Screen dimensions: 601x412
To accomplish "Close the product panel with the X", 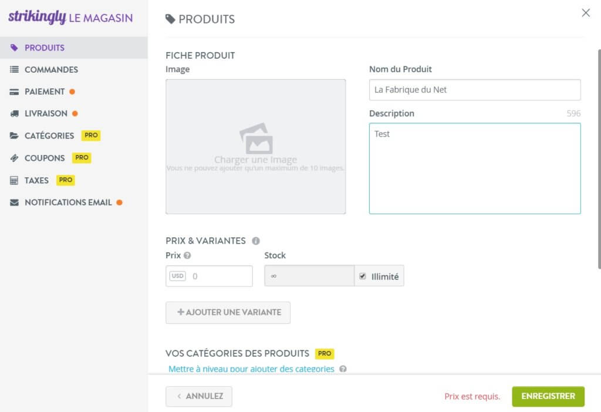I will click(585, 13).
